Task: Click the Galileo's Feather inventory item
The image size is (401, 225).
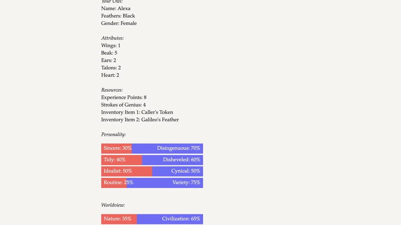Action: click(x=140, y=120)
